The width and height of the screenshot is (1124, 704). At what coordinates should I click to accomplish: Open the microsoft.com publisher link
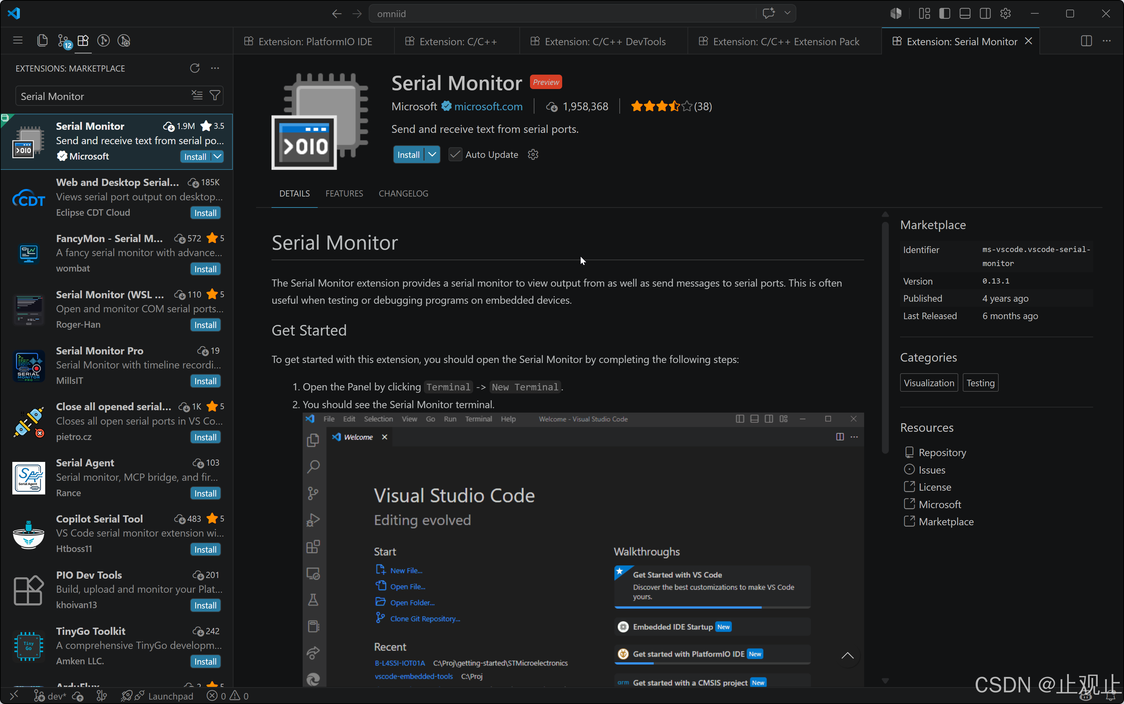tap(488, 106)
